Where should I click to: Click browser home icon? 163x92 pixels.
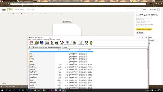tap(9, 4)
